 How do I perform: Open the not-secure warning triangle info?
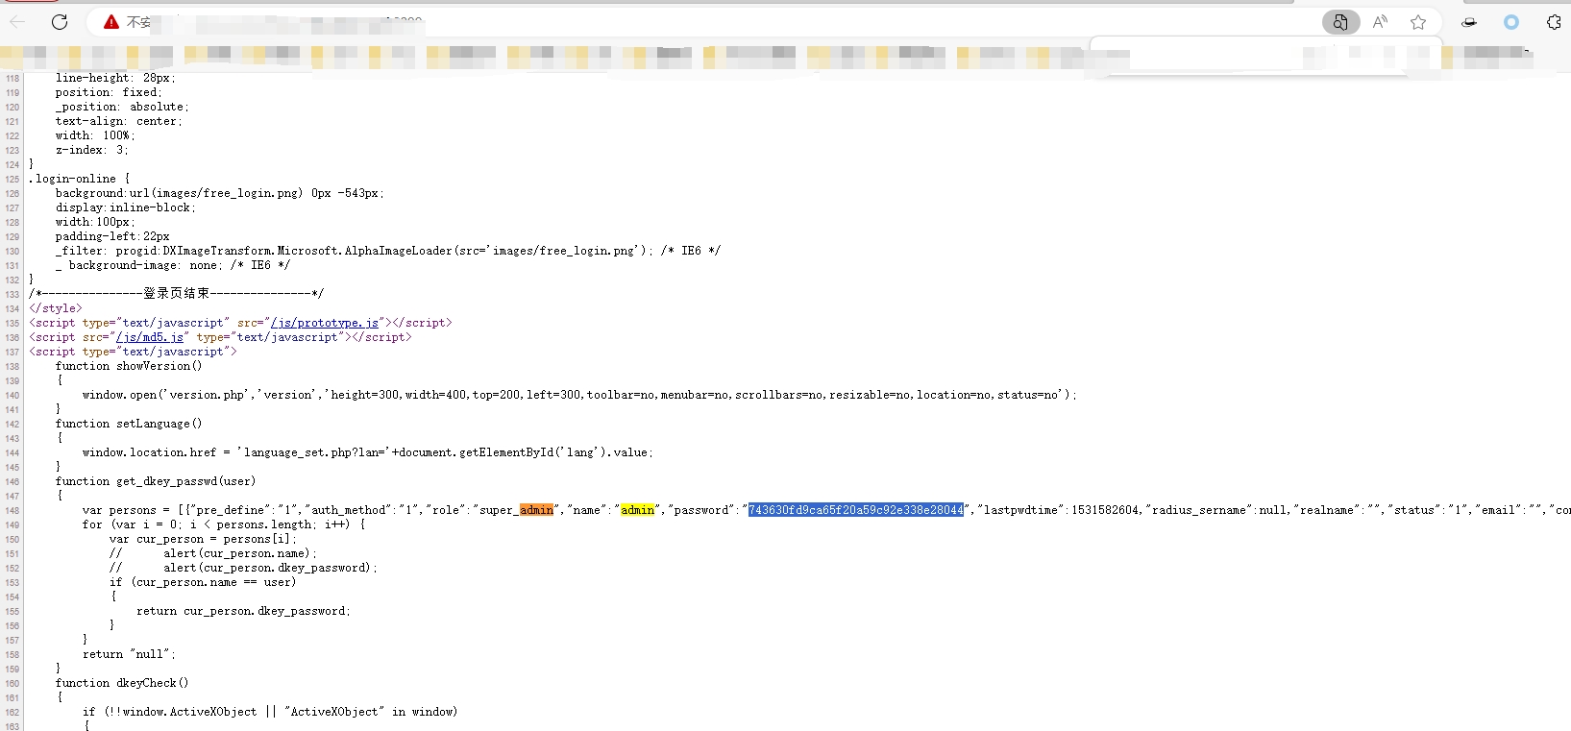pyautogui.click(x=111, y=21)
